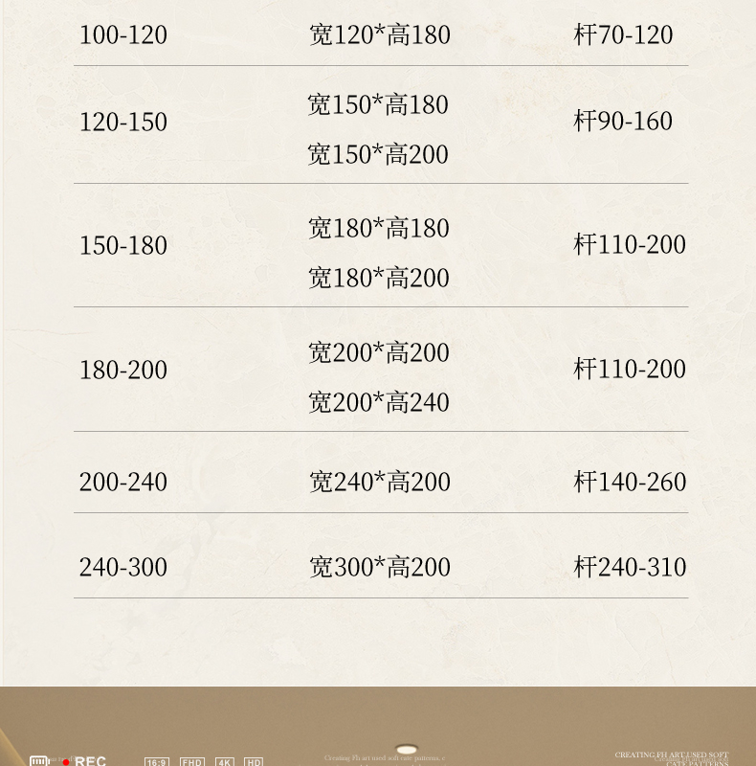The width and height of the screenshot is (756, 766).
Task: Click the 杆90-160 rod length
Action: coord(623,122)
